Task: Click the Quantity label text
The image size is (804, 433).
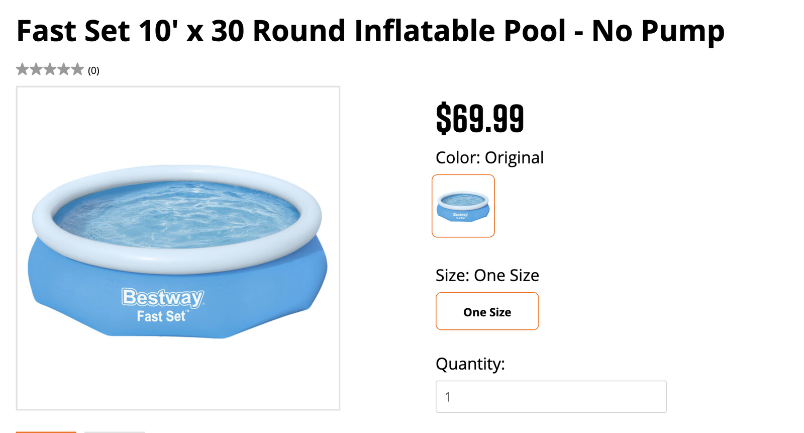Action: coord(470,364)
